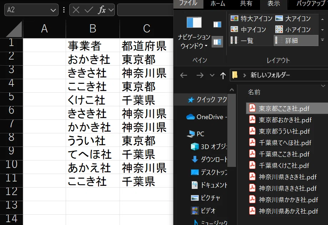Select OneDrive in navigation pane

point(207,117)
